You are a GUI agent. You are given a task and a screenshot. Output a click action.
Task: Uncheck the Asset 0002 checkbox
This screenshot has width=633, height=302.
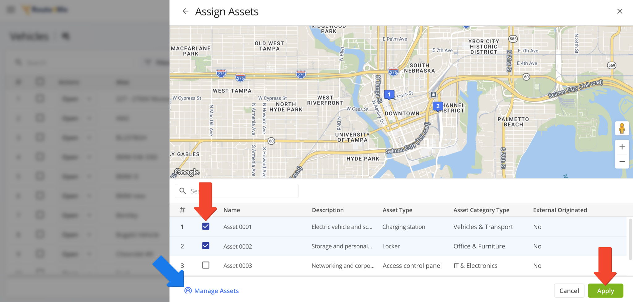coord(206,246)
